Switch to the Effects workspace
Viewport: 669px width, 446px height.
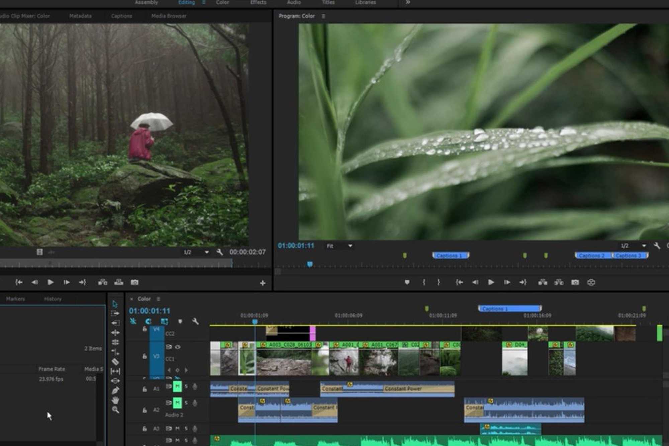[x=259, y=2]
